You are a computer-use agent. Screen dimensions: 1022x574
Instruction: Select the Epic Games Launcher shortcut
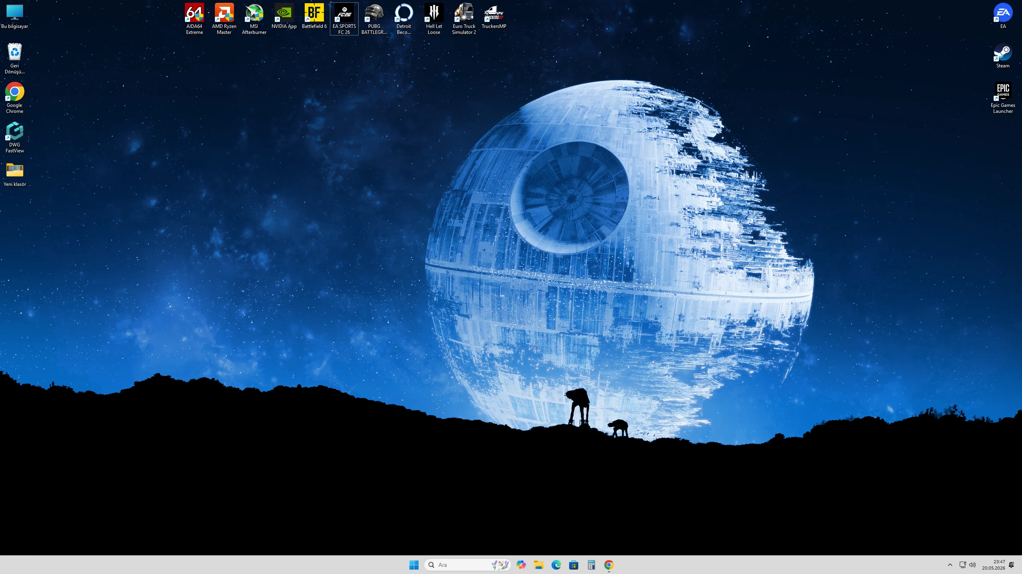[x=1003, y=98]
